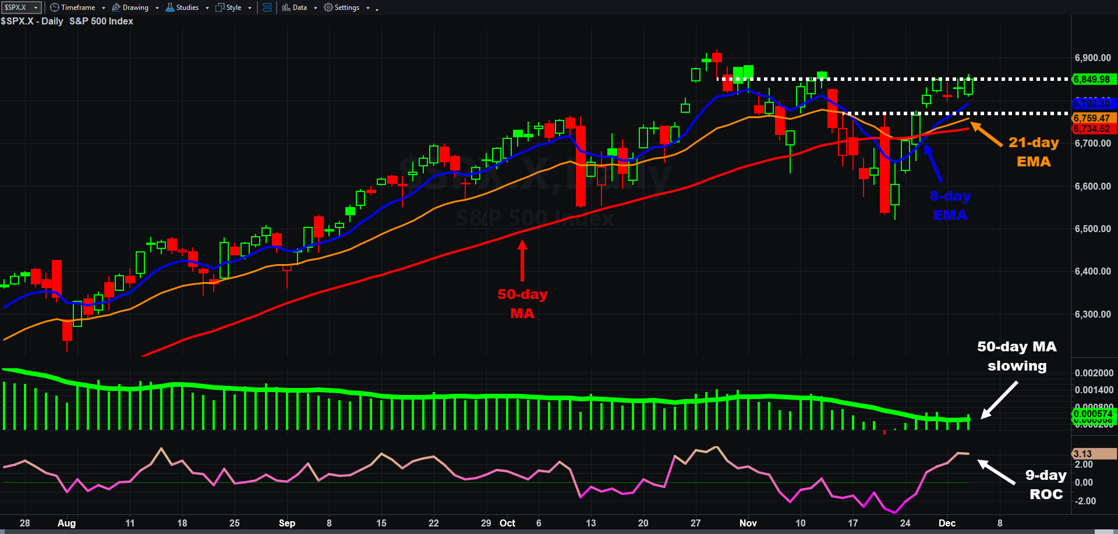Open the Data menu
The image size is (1118, 534).
coord(300,8)
